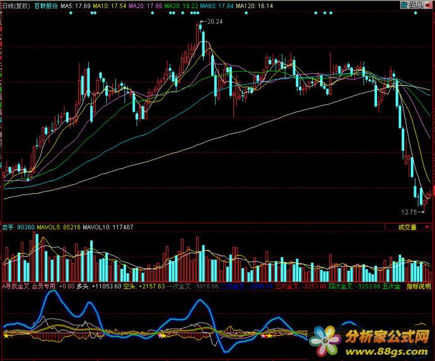Click the green 五次金 label
This screenshot has height=361, width=435.
click(391, 286)
